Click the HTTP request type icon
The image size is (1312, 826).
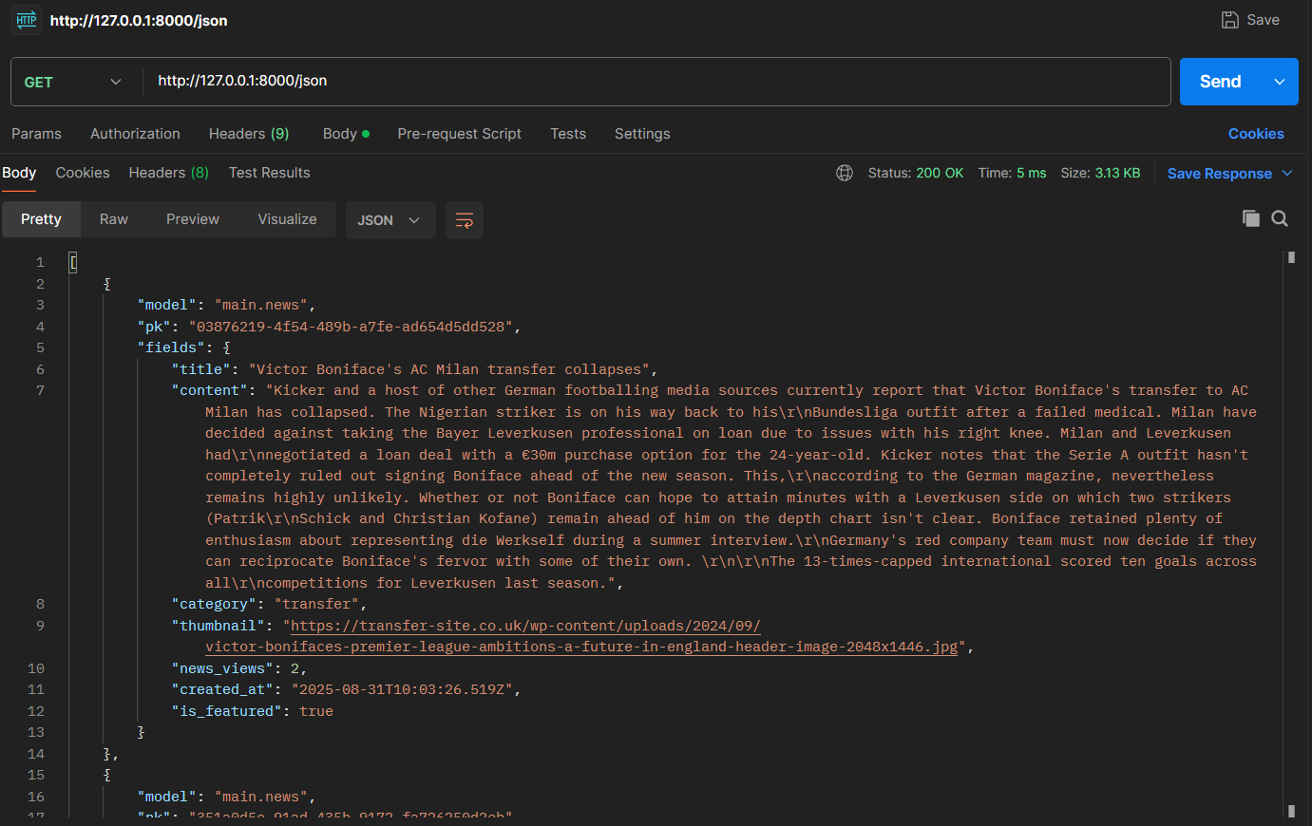[26, 20]
